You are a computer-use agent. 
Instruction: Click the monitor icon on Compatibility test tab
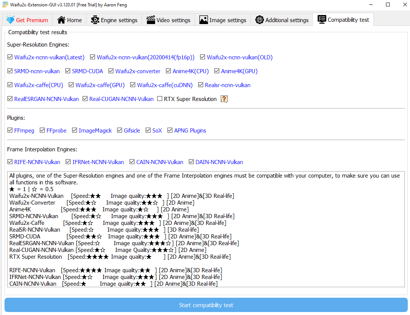click(x=322, y=20)
